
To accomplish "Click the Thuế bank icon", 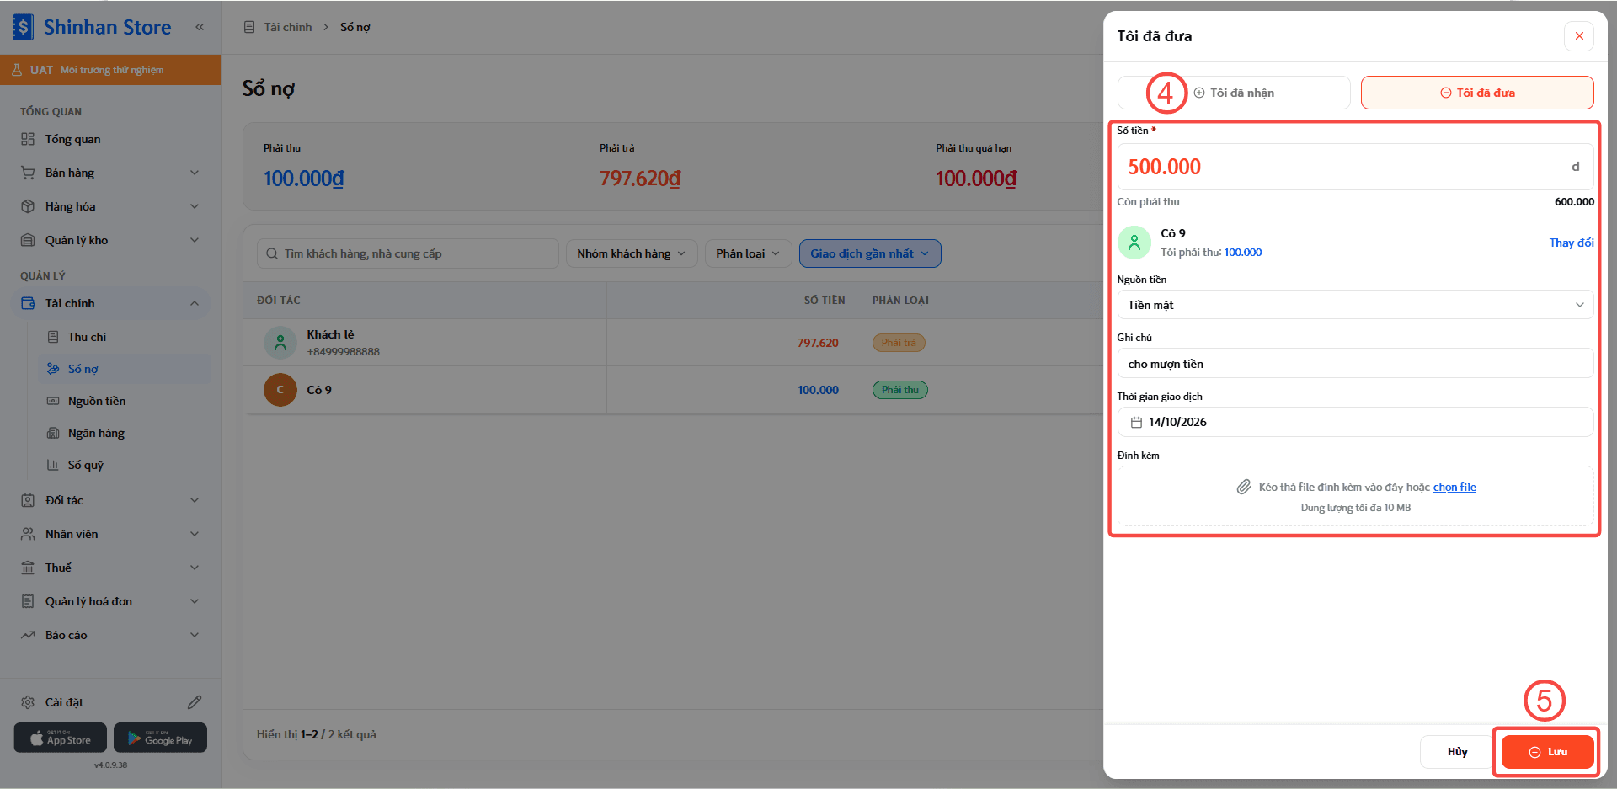I will coord(28,568).
